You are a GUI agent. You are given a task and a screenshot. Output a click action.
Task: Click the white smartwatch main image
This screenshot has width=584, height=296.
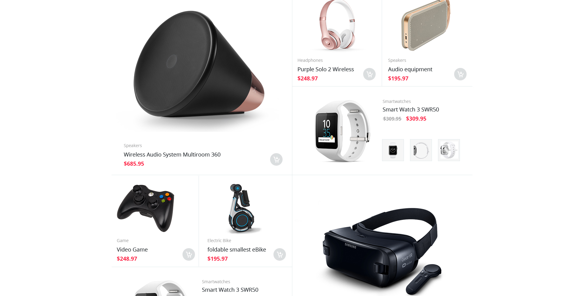pyautogui.click(x=342, y=131)
